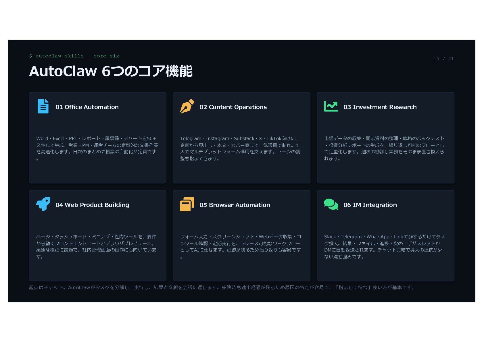The height and width of the screenshot is (342, 484).
Task: Select the "02 Content Operations" heading
Action: click(233, 107)
